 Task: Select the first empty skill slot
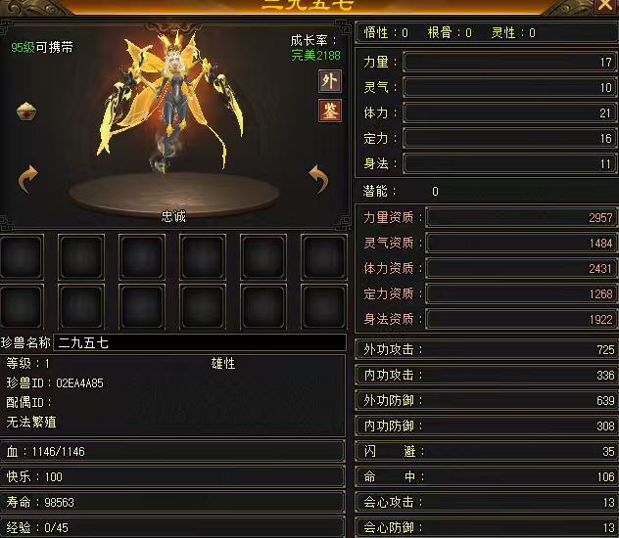click(x=22, y=256)
